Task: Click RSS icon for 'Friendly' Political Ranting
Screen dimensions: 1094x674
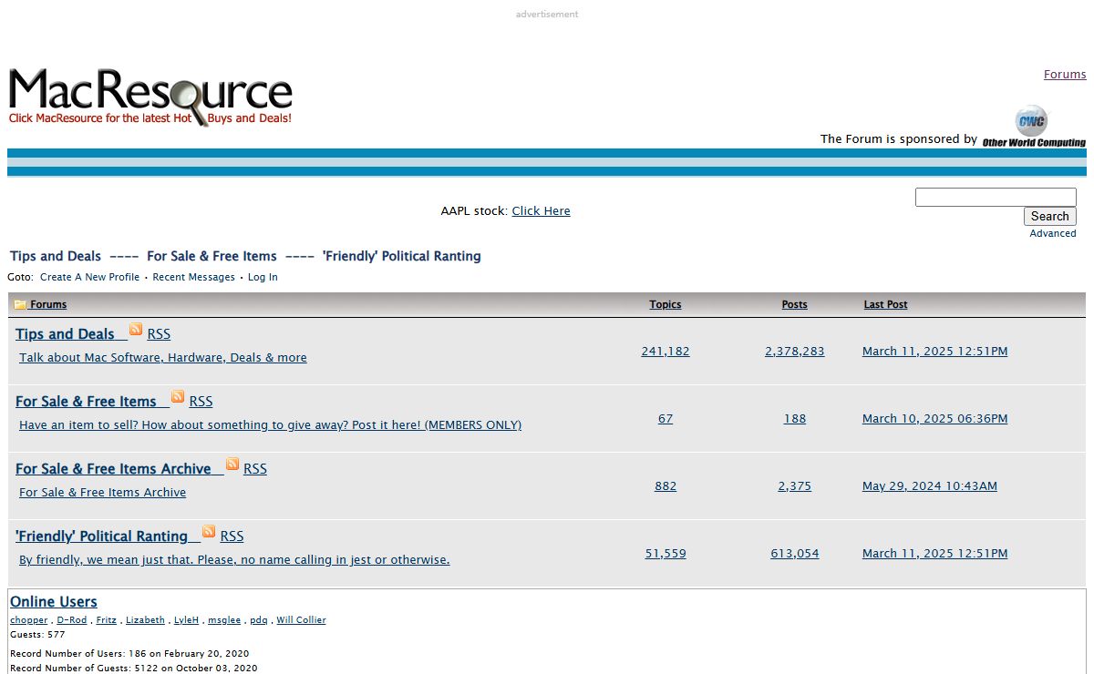Action: coord(209,532)
